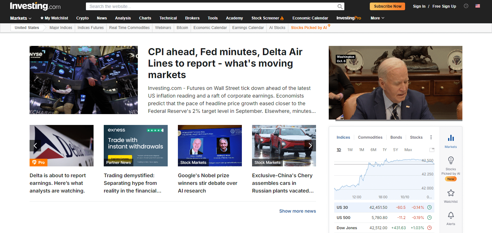
Task: Open the US flag edition selector
Action: pyautogui.click(x=478, y=6)
